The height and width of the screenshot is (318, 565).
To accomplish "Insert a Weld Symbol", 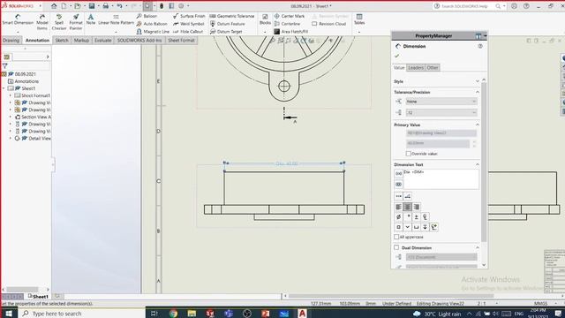I will (188, 24).
